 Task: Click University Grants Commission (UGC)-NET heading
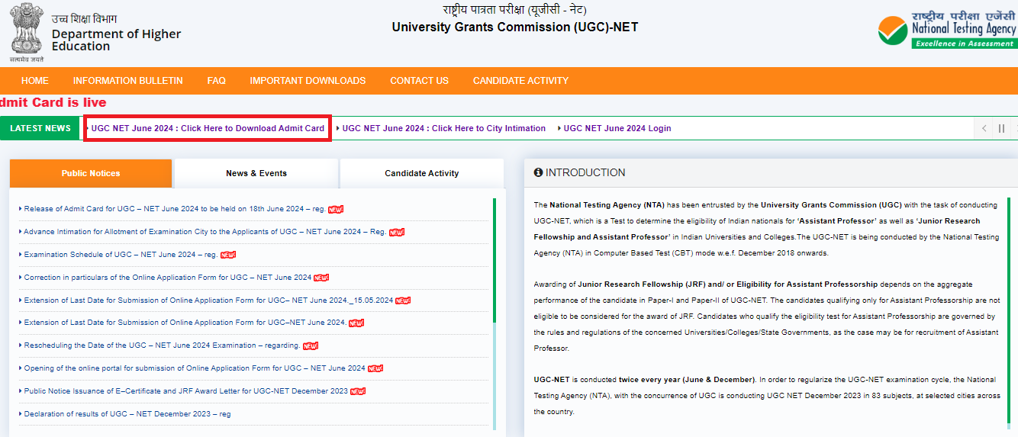[x=515, y=27]
